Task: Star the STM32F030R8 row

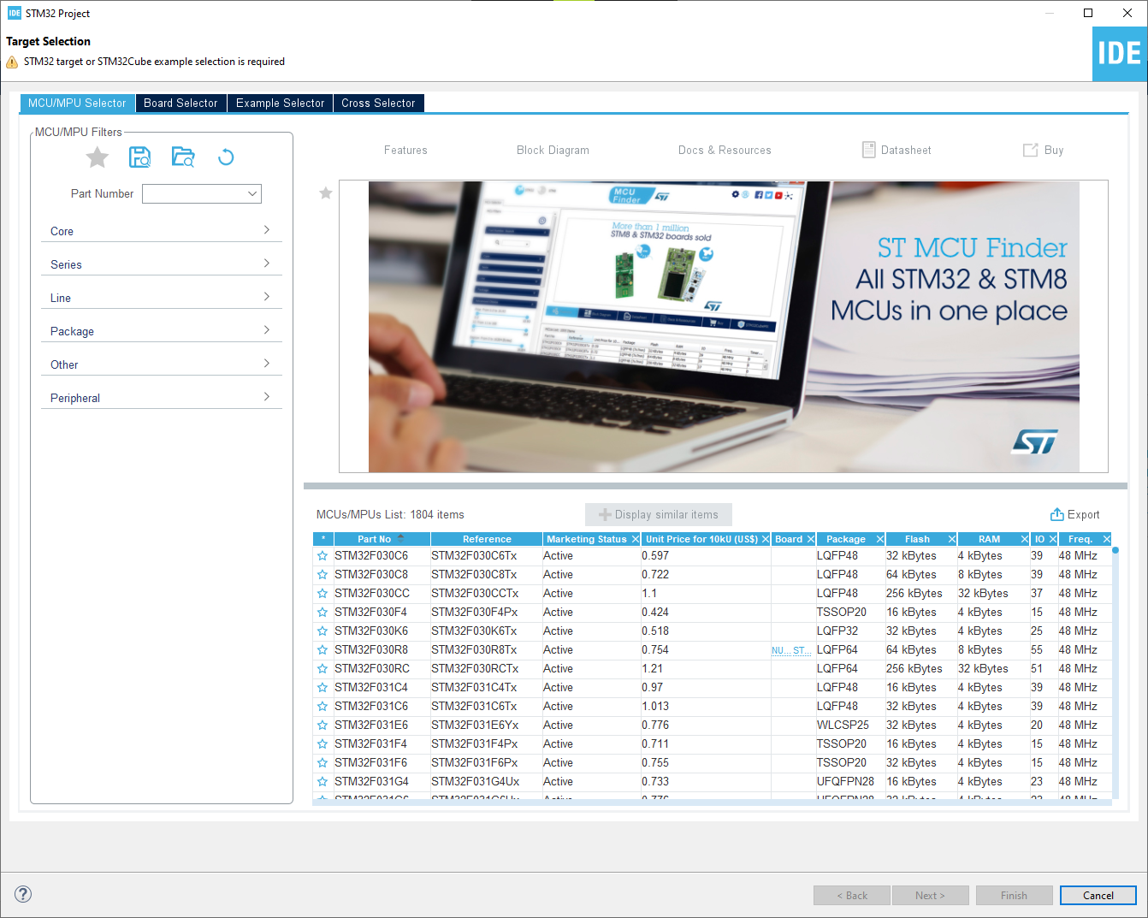Action: pos(323,650)
